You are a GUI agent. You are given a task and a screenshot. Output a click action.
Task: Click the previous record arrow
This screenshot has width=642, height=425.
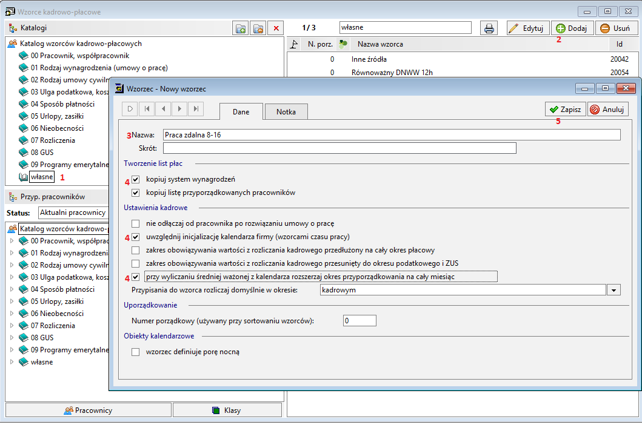[163, 109]
